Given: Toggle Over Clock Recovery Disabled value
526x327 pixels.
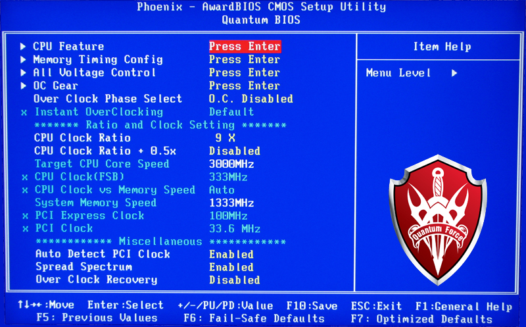Looking at the screenshot, I should coord(235,280).
